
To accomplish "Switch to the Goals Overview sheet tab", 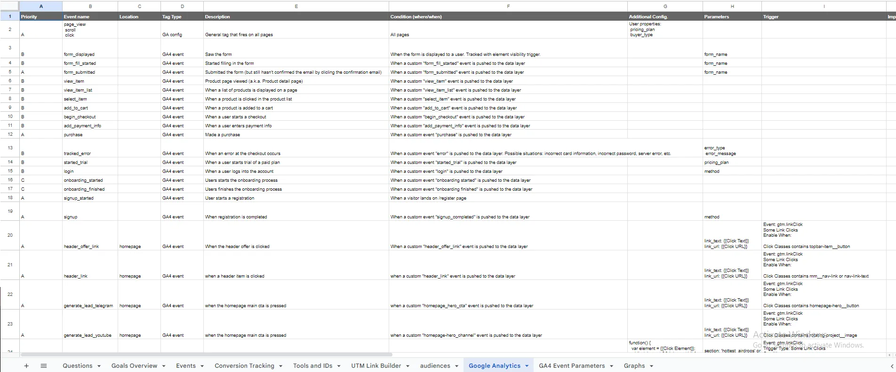I will click(x=134, y=366).
